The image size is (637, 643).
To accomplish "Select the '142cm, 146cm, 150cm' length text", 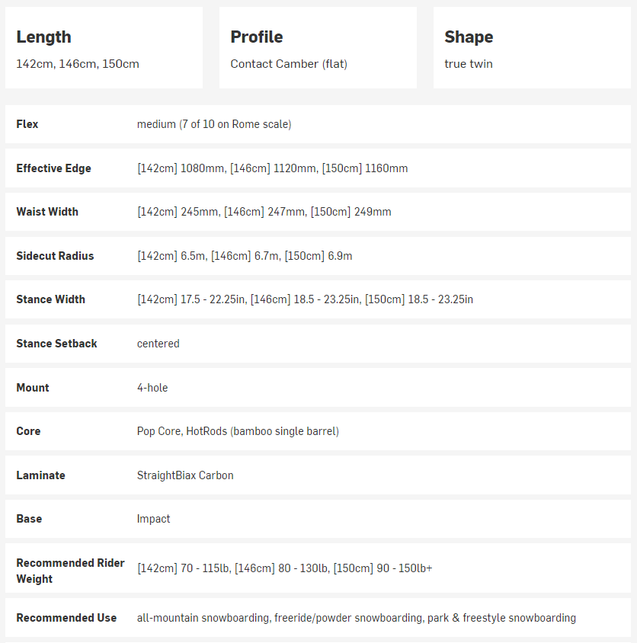I will pos(78,64).
